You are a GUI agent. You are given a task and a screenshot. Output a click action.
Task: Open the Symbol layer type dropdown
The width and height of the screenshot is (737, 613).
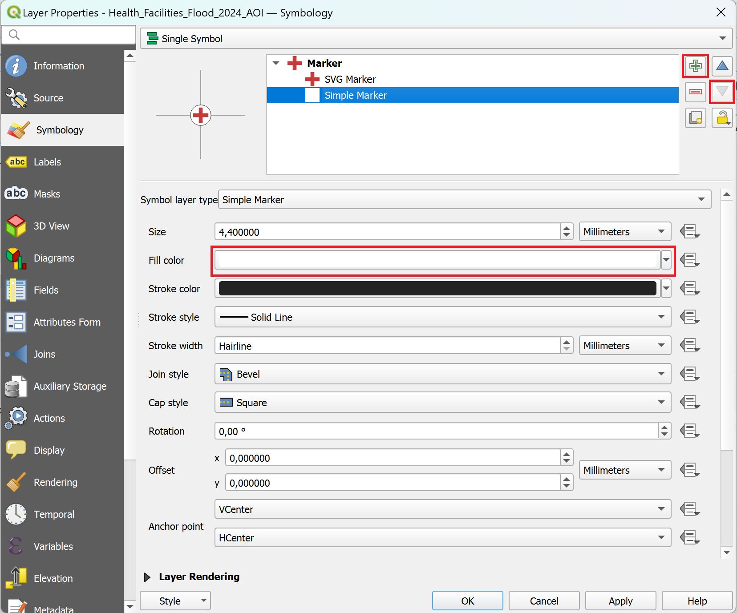(464, 200)
